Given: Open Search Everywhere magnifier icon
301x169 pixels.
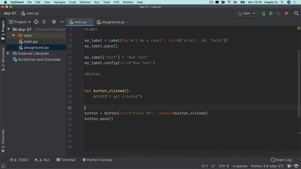Looking at the screenshot, I should (296, 13).
